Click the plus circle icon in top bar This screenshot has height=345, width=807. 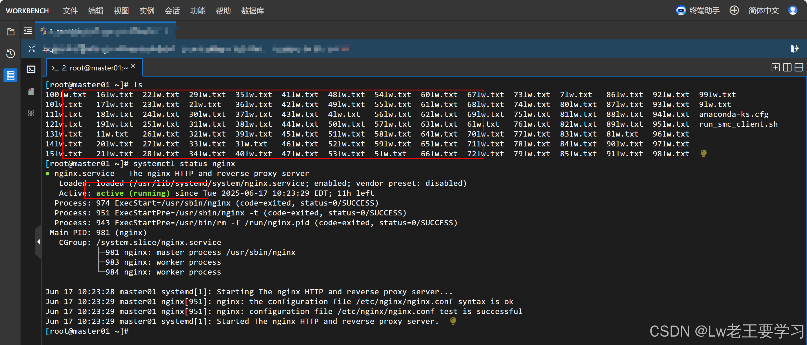pos(734,10)
